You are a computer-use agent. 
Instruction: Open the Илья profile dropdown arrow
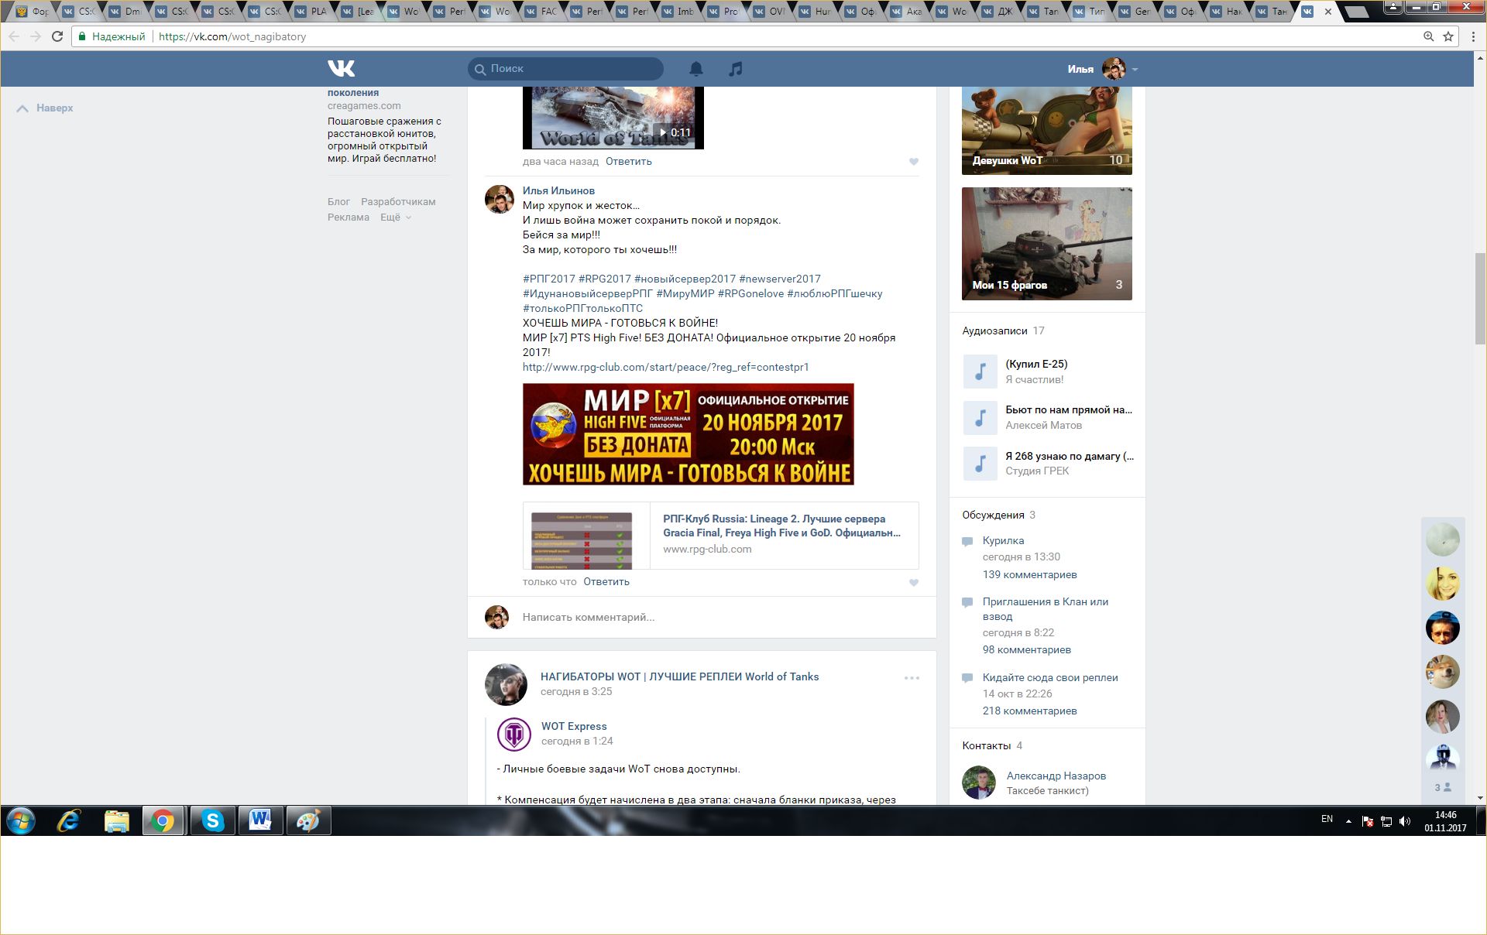pos(1135,70)
